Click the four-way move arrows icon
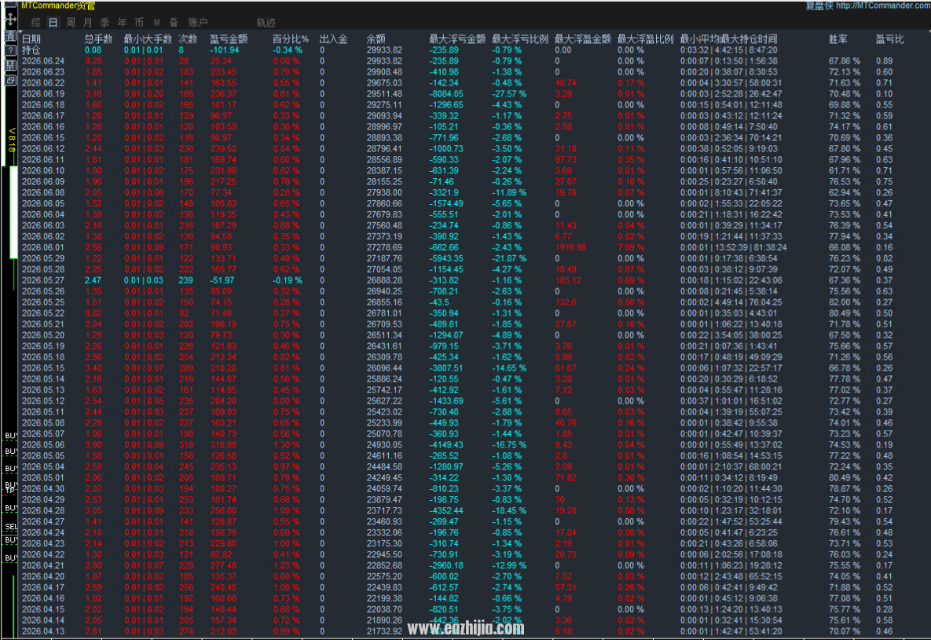 (10, 19)
